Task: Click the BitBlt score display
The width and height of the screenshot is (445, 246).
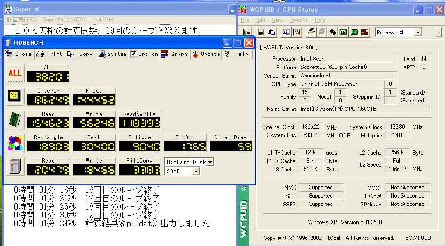Action: pyautogui.click(x=185, y=146)
